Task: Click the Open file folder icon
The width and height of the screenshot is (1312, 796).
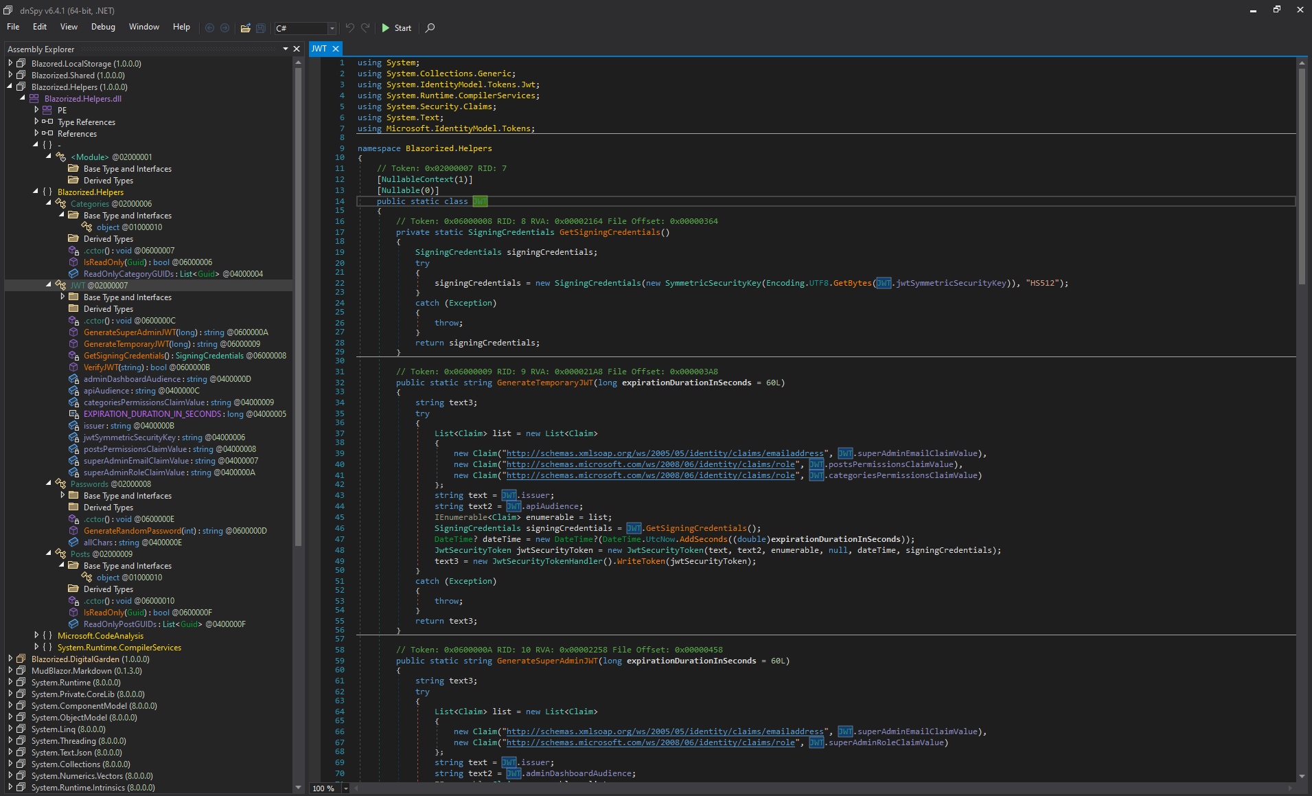Action: coord(245,28)
